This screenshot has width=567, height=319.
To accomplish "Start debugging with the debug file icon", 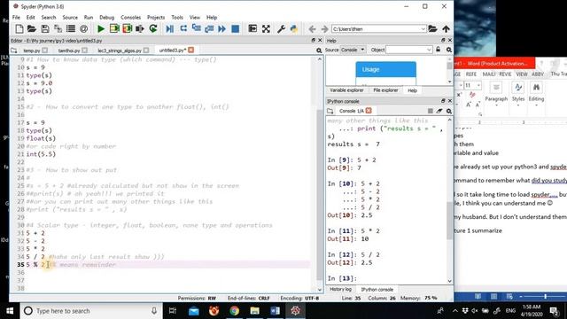I will (x=169, y=29).
